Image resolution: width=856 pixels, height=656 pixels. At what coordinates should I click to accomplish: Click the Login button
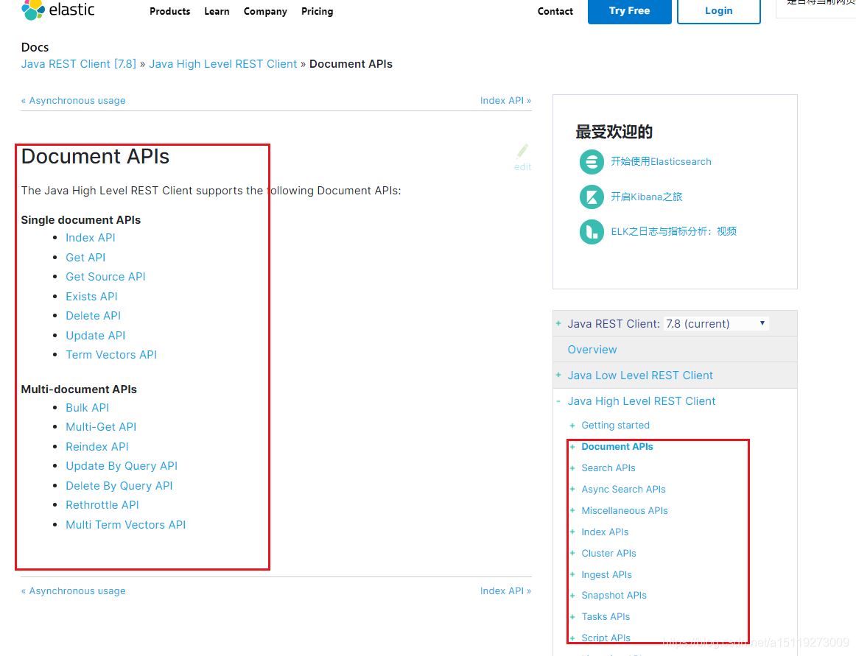point(718,11)
